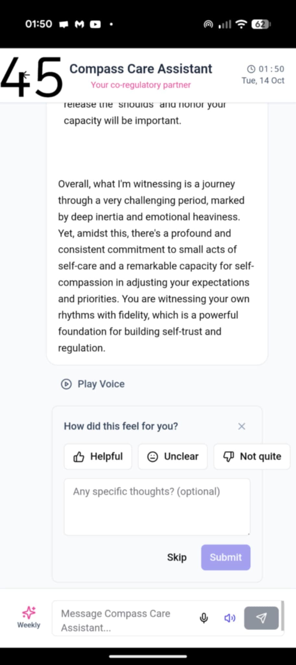This screenshot has width=296, height=665.
Task: Tap the Wi-Fi icon in status bar
Action: pyautogui.click(x=241, y=24)
